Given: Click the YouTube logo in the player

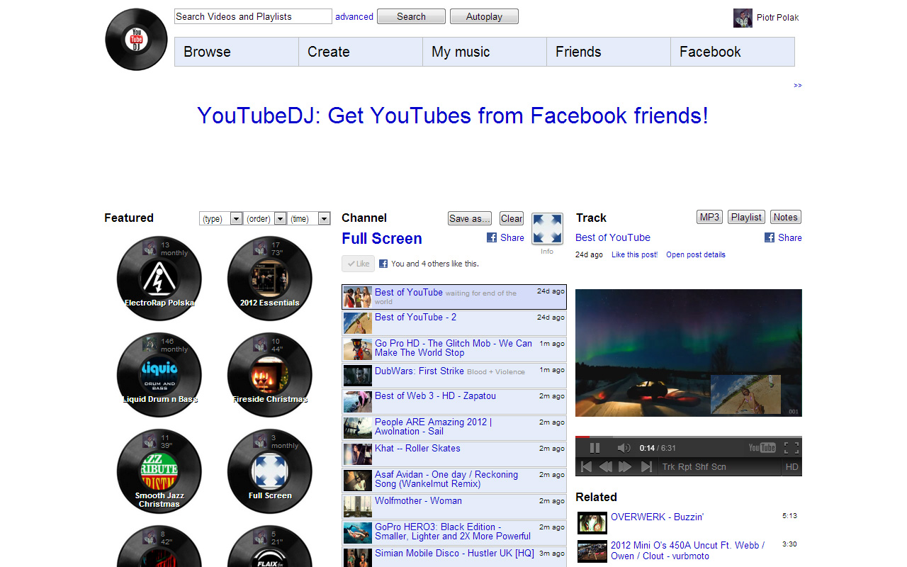Looking at the screenshot, I should [762, 447].
